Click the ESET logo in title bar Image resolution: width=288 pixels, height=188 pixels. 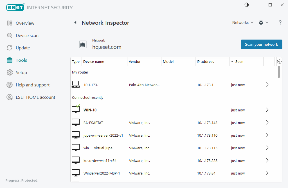tap(15, 7)
